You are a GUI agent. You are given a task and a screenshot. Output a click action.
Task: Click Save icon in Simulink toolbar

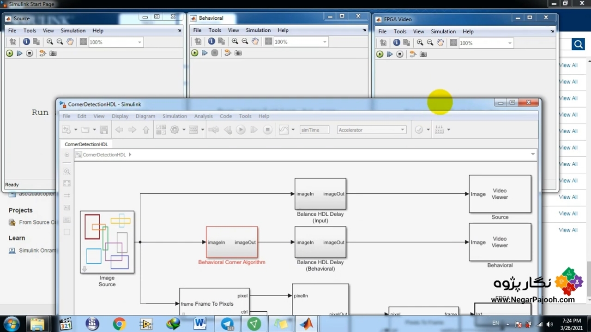(104, 130)
